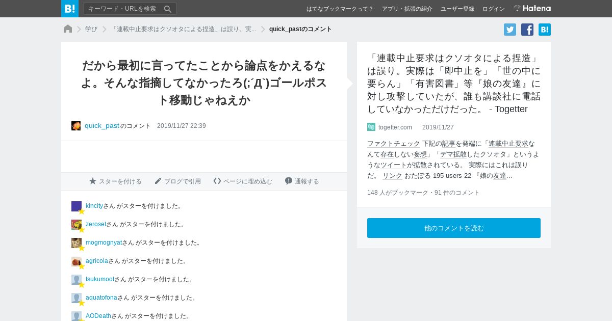The width and height of the screenshot is (612, 321).
Task: Share this page on Twitter
Action: [x=510, y=30]
